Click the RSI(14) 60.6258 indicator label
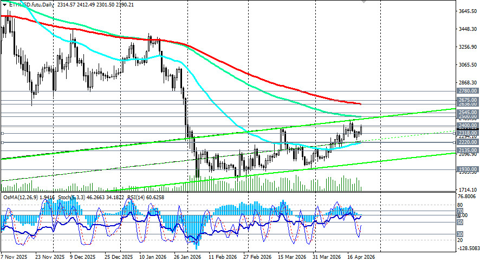The image size is (480, 262). coord(146,198)
